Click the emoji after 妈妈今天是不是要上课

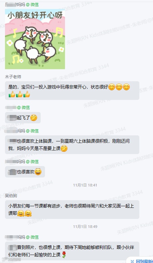click(x=64, y=148)
